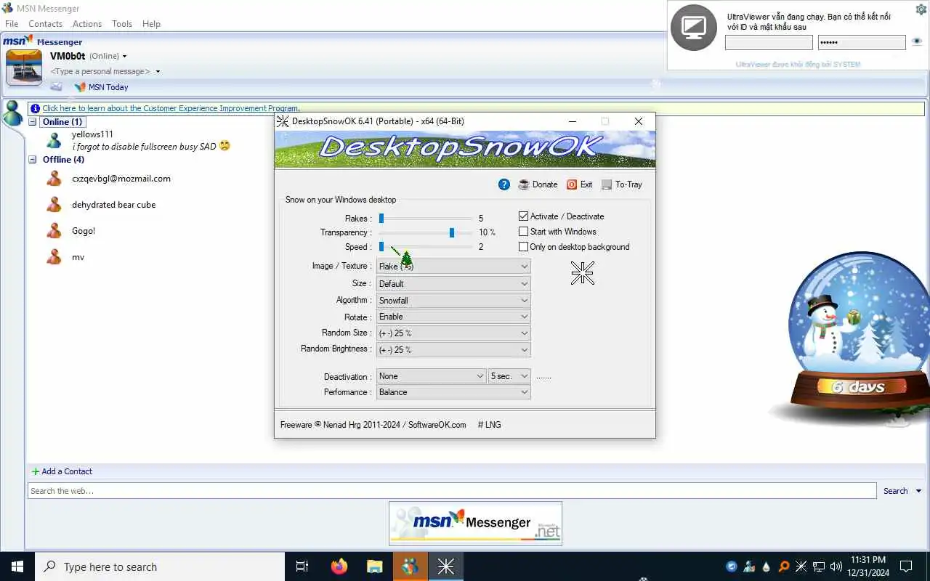Toggle the Activate / Deactivate checkbox

(x=523, y=216)
